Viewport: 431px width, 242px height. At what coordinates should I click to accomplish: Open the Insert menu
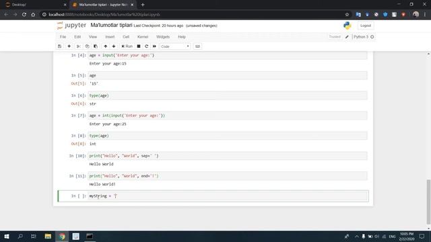110,37
